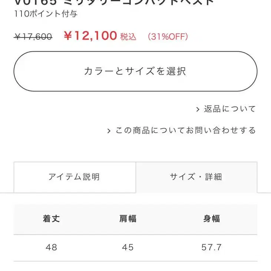Select the 肩幅 column header
271x271 pixels.
pyautogui.click(x=128, y=219)
